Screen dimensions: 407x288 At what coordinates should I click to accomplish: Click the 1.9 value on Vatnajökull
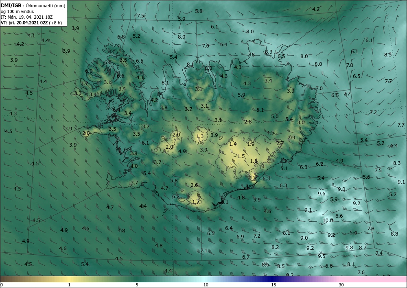point(251,144)
